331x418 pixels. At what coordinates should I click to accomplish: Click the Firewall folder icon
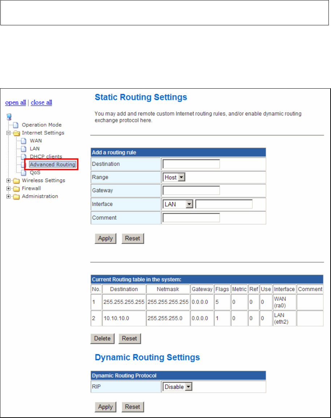(17, 189)
